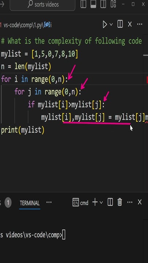This screenshot has height=263, width=148.
Task: Kill terminal with trash icon
Action: 119,202
